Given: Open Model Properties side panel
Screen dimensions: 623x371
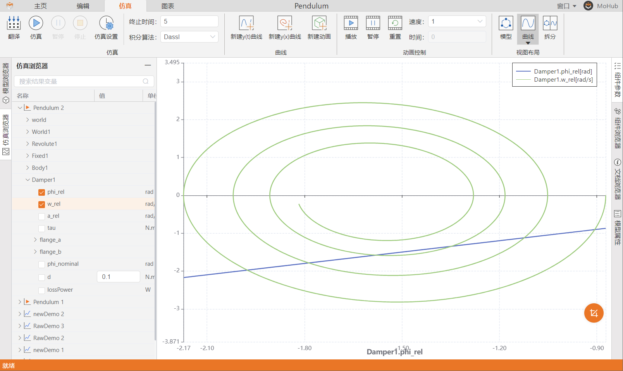Looking at the screenshot, I should tap(618, 227).
